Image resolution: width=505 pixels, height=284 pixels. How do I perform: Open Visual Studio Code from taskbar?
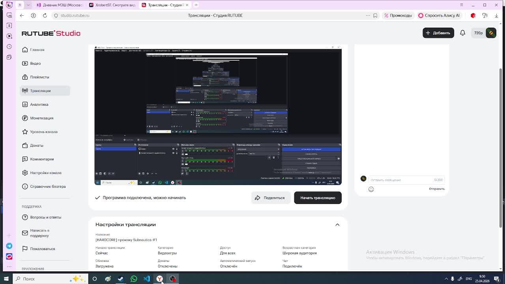[x=147, y=279]
